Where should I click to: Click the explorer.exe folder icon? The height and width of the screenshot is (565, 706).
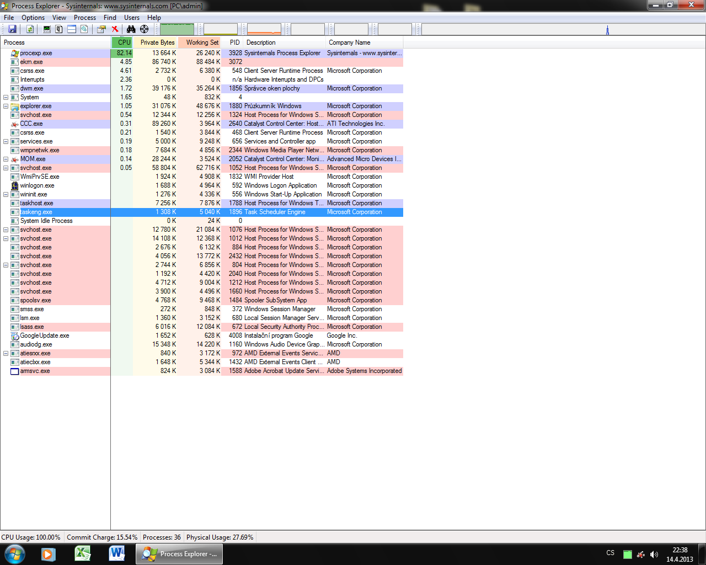(x=15, y=106)
